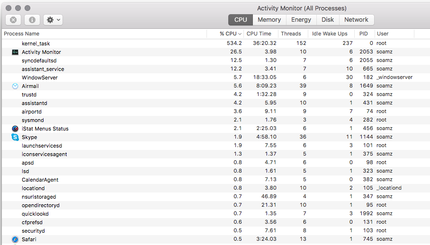The height and width of the screenshot is (245, 430).
Task: Switch to the CPU tab
Action: tap(241, 20)
